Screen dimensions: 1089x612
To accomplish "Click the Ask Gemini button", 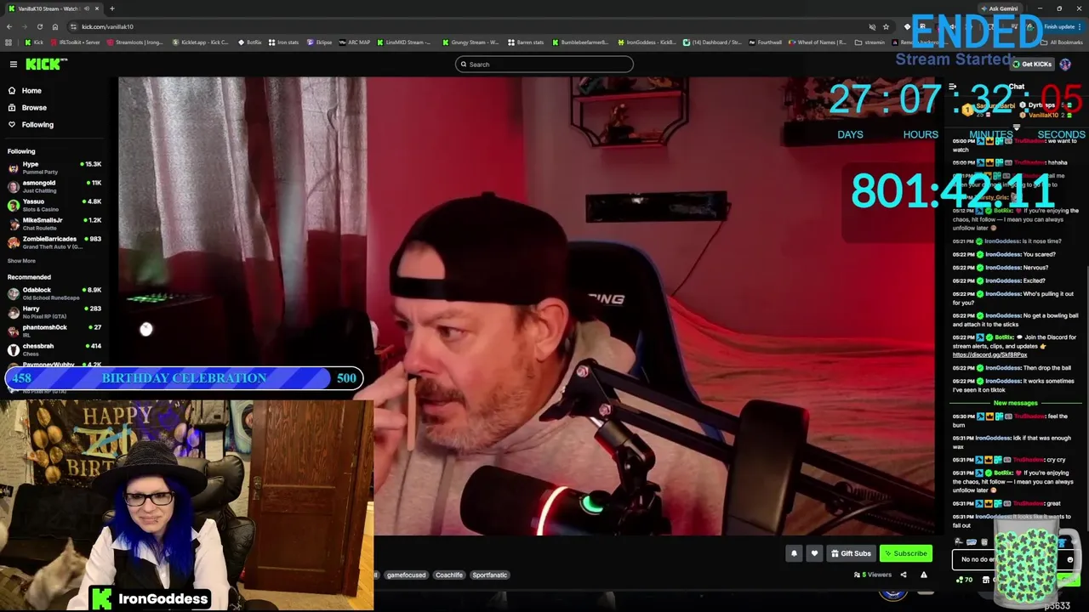I will click(x=998, y=8).
